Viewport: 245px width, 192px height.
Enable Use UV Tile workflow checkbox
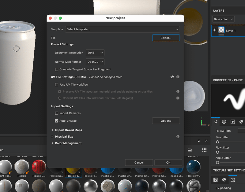[x=57, y=85]
